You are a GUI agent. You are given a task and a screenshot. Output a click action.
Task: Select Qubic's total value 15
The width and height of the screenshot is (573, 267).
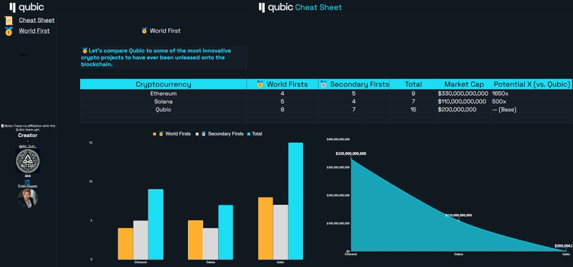(x=413, y=110)
